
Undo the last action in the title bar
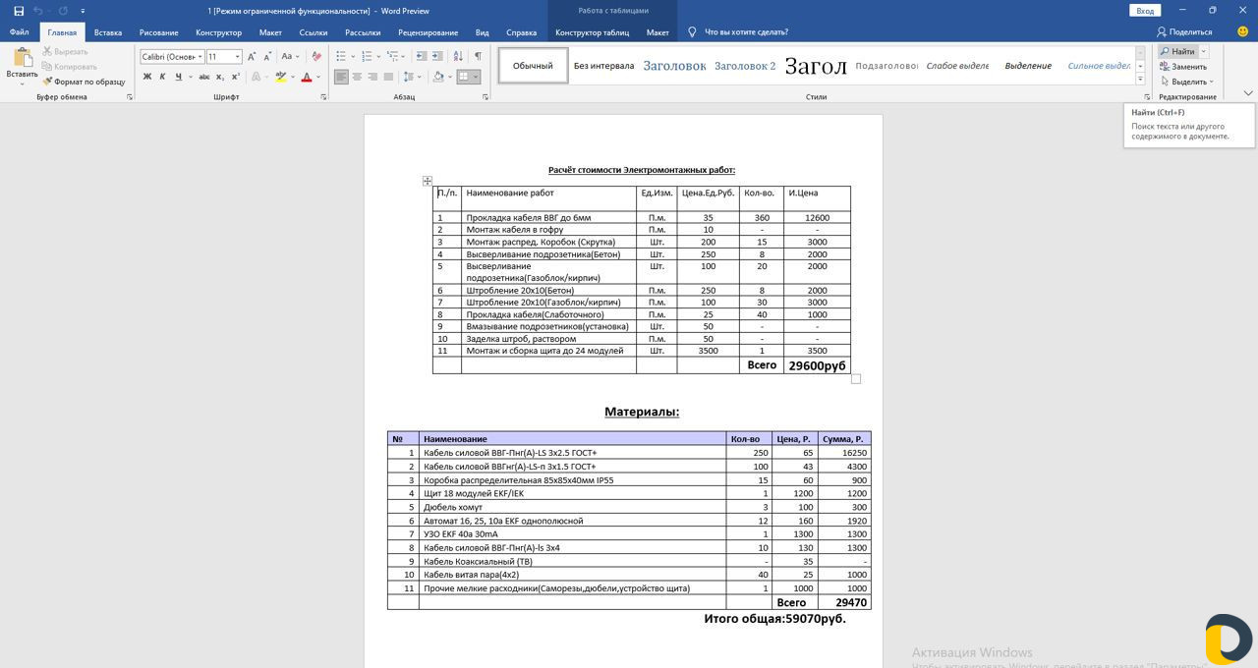pyautogui.click(x=37, y=11)
